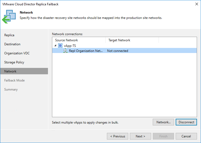Select the Repl Organization Net... row
The width and height of the screenshot is (201, 143).
tap(124, 51)
